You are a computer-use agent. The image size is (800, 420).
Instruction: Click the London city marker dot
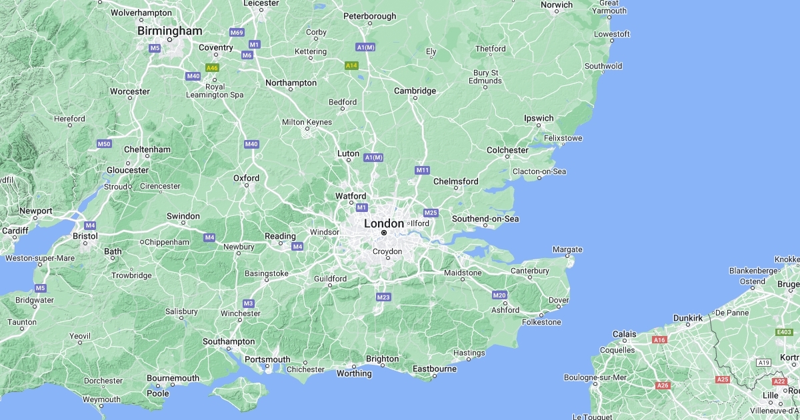(x=384, y=233)
